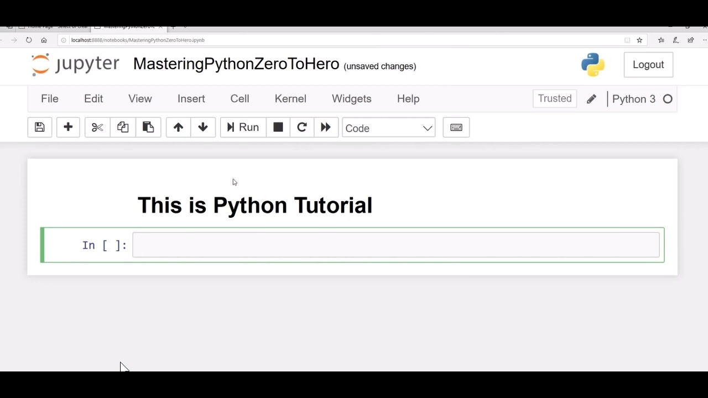The height and width of the screenshot is (398, 708).
Task: Rename notebook title MasteringPythonZeroToHero
Action: (236, 64)
